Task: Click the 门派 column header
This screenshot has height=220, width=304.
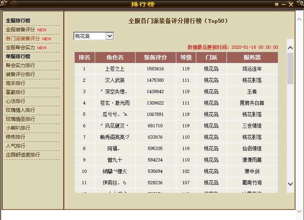Action: click(211, 57)
